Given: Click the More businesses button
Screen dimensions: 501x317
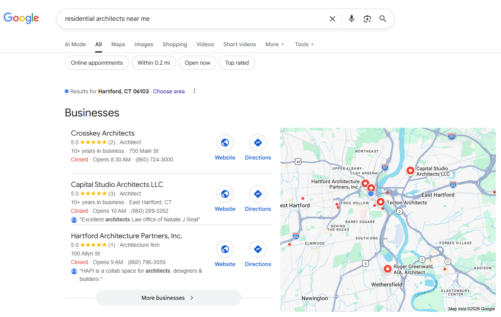Looking at the screenshot, I should [168, 298].
